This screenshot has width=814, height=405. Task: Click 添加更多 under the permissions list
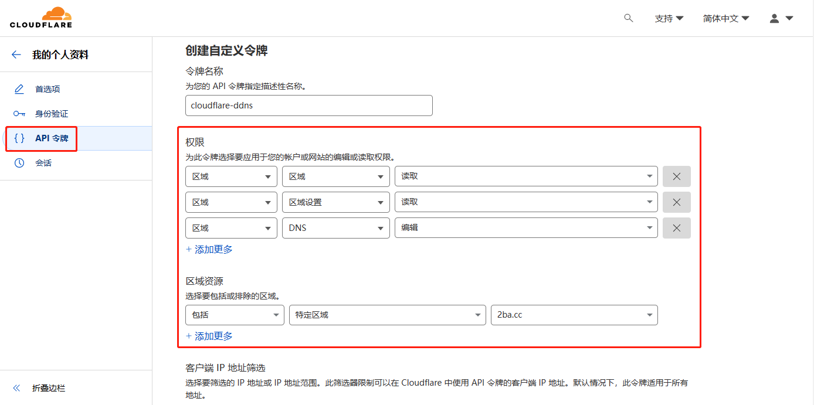pyautogui.click(x=209, y=249)
